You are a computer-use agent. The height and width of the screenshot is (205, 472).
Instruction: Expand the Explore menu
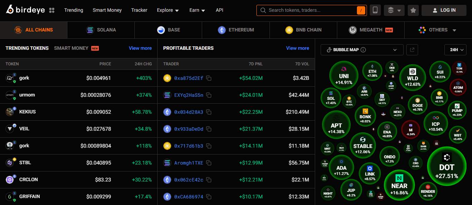coord(168,10)
